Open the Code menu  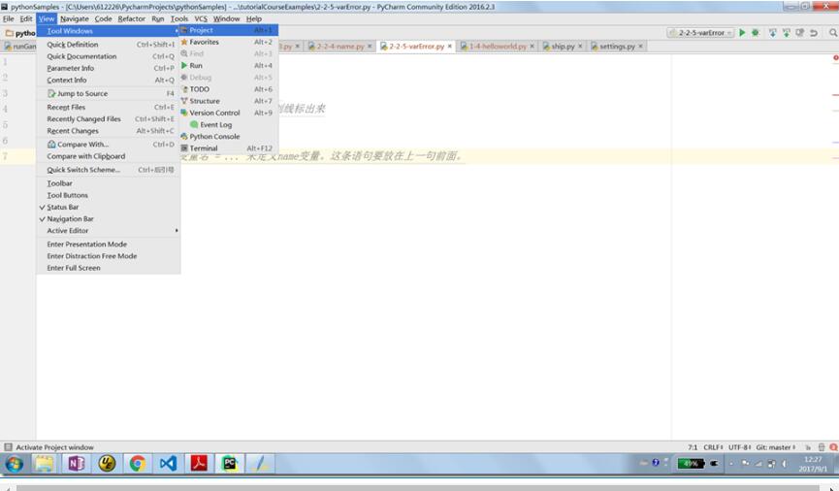pyautogui.click(x=103, y=18)
